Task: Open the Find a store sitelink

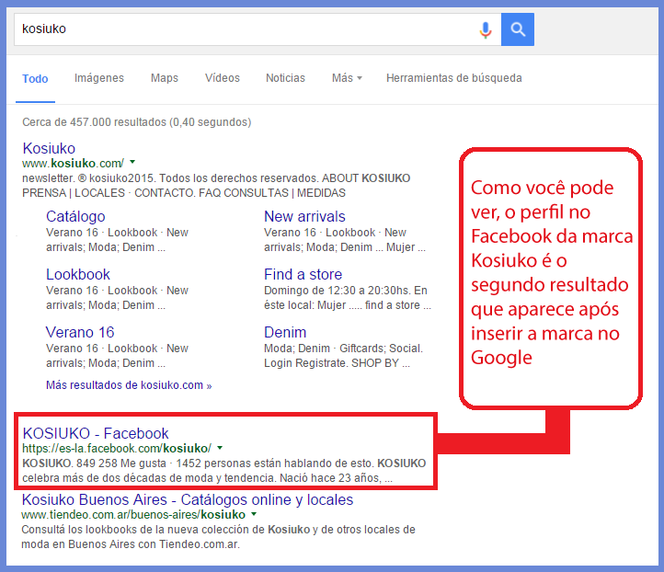Action: pos(303,274)
